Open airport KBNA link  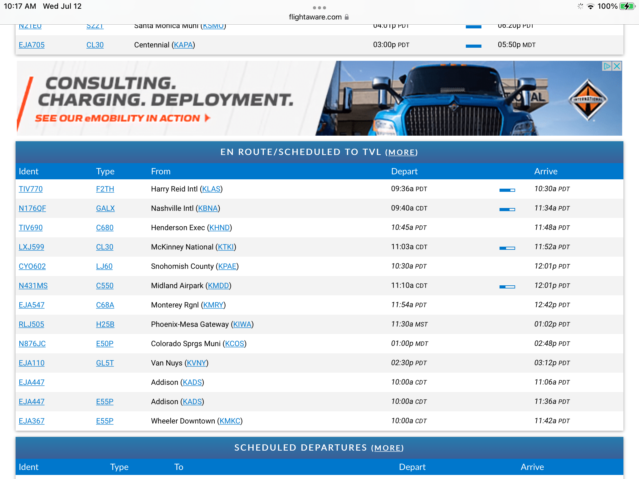point(208,208)
